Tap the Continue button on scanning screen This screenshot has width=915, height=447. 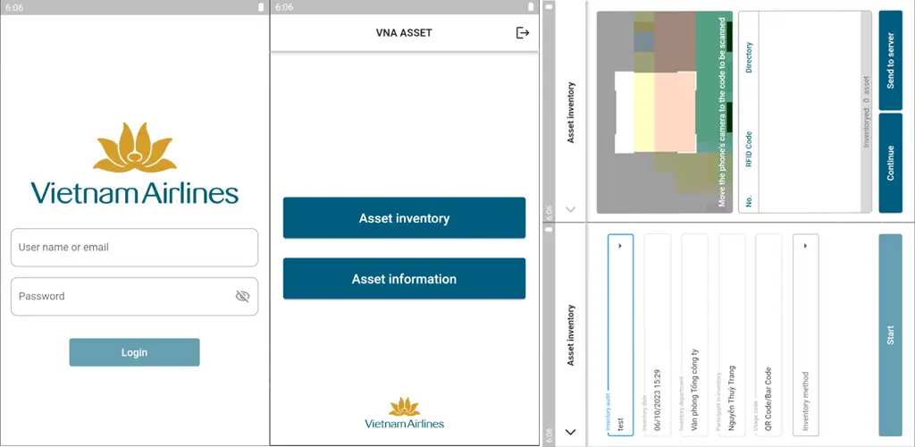(891, 163)
